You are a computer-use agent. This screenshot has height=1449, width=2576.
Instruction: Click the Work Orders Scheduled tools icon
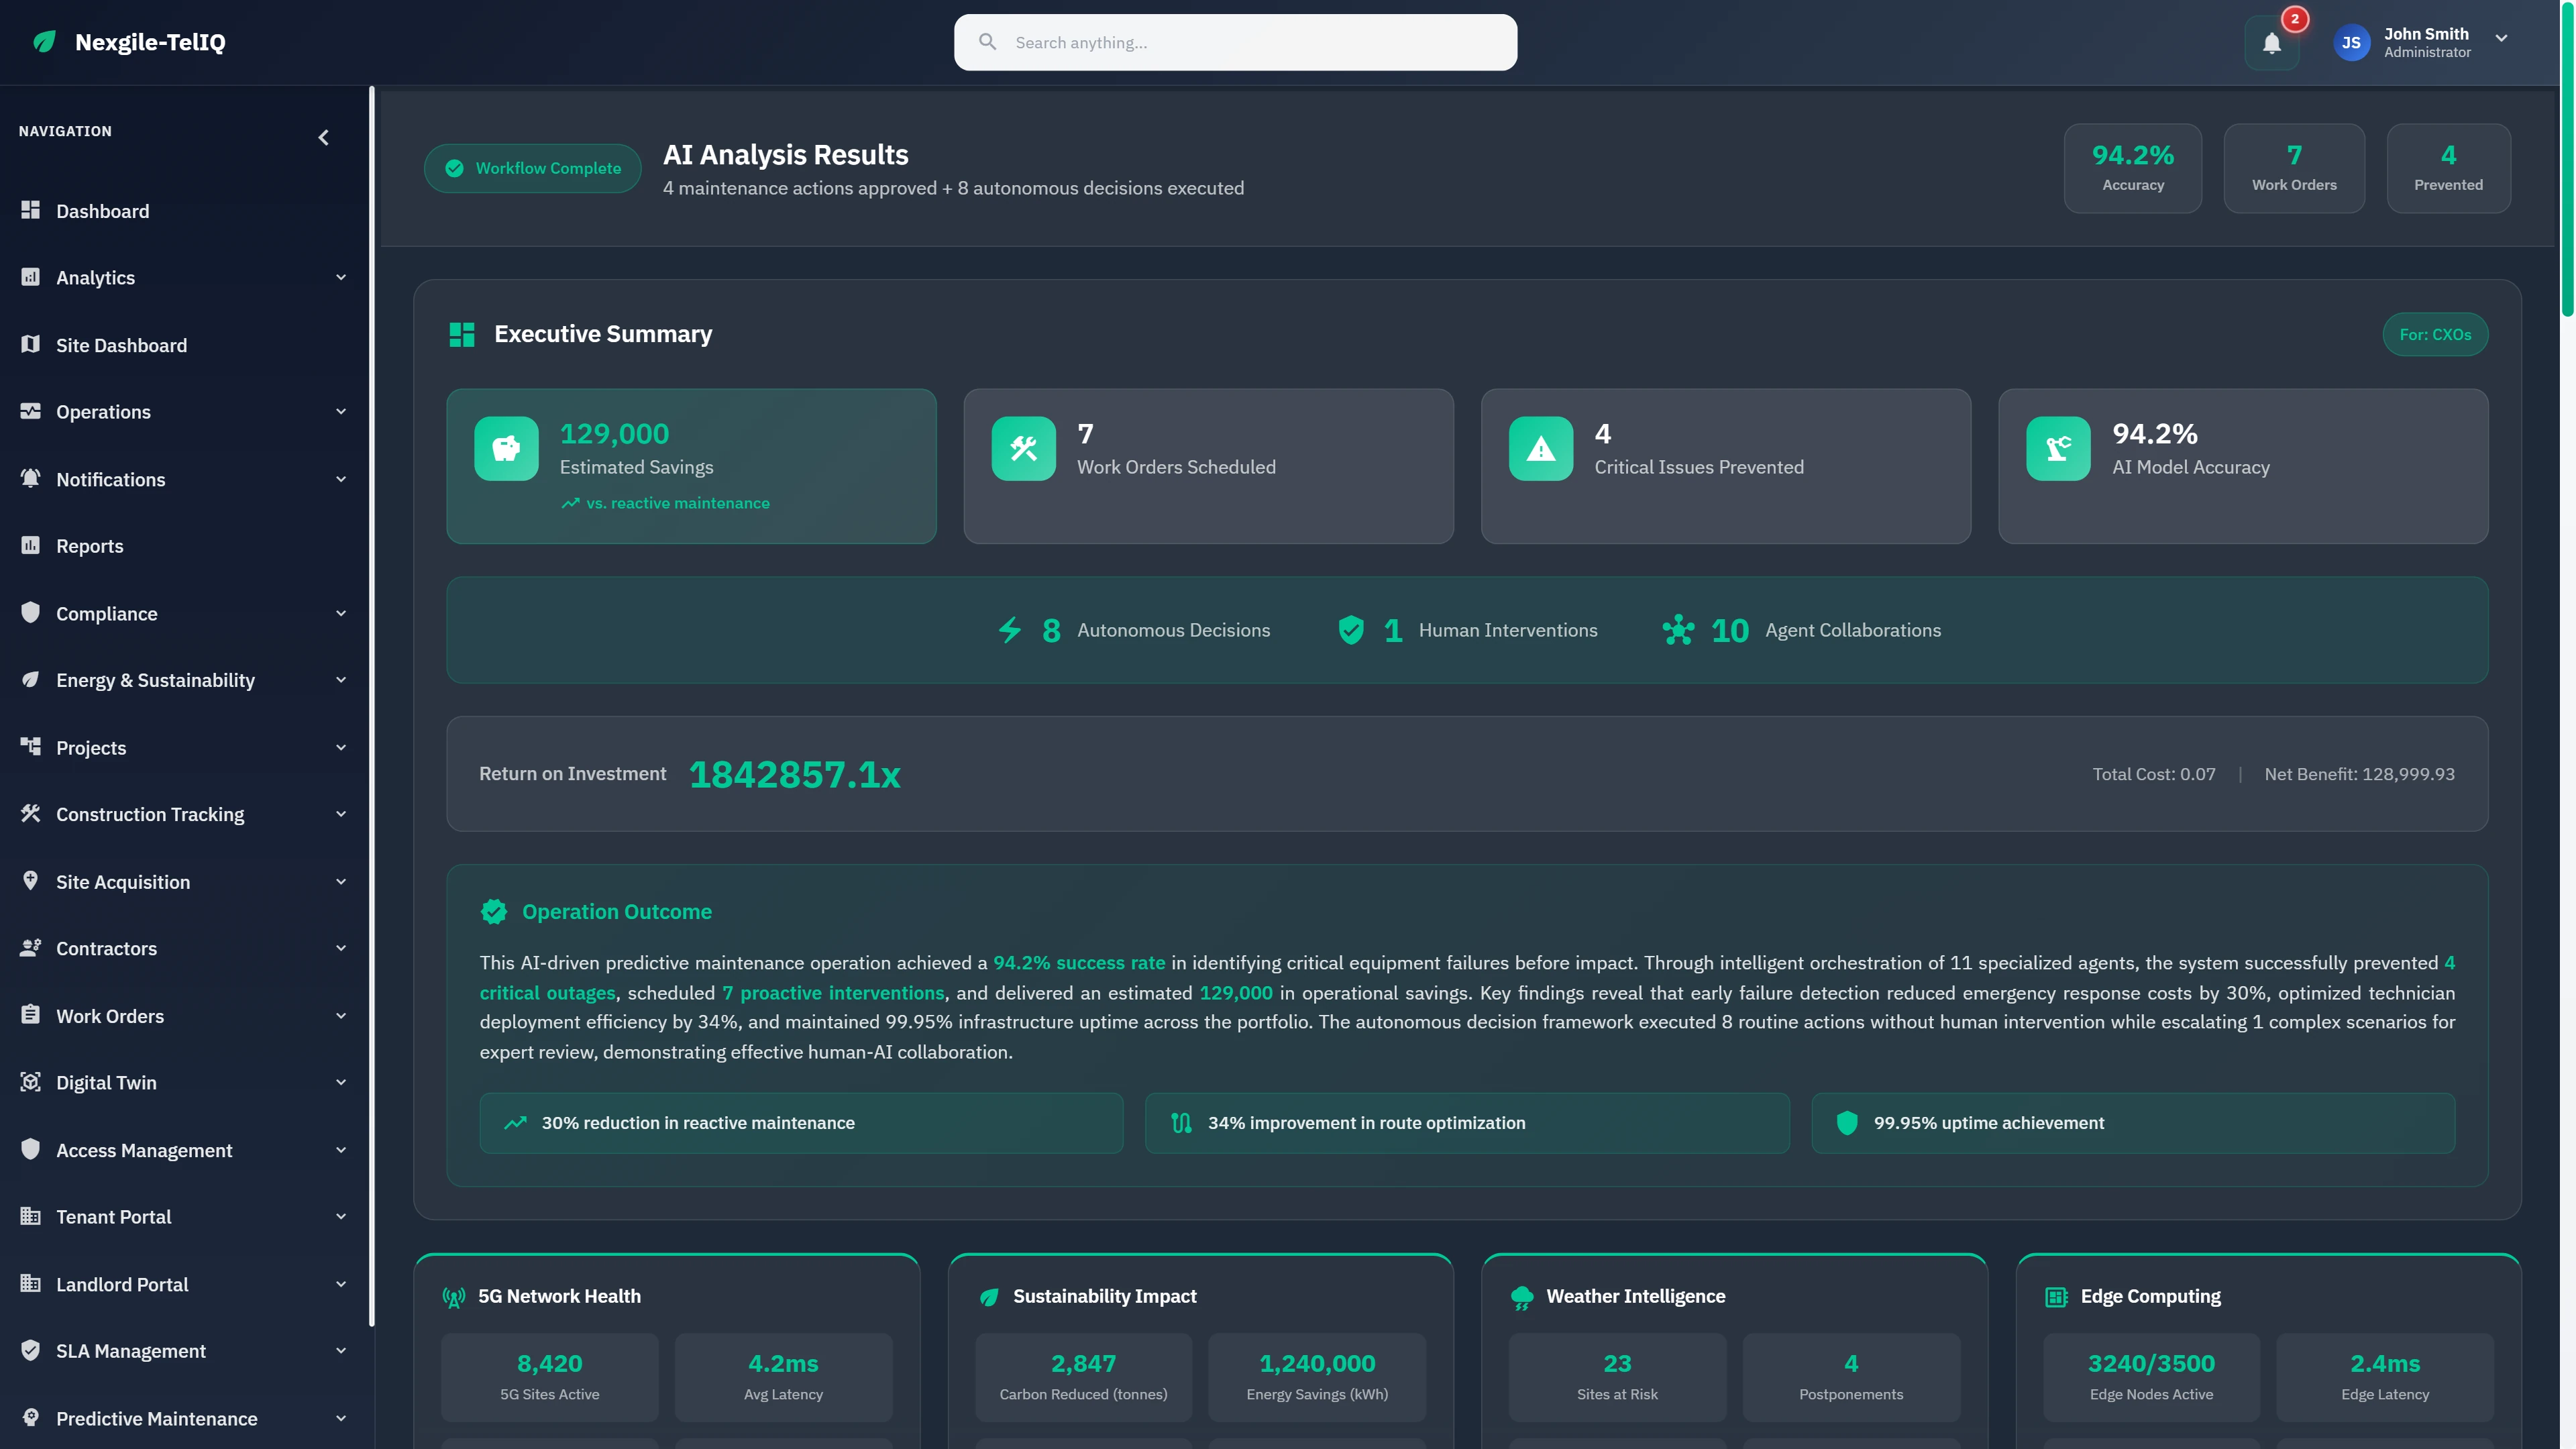1023,448
